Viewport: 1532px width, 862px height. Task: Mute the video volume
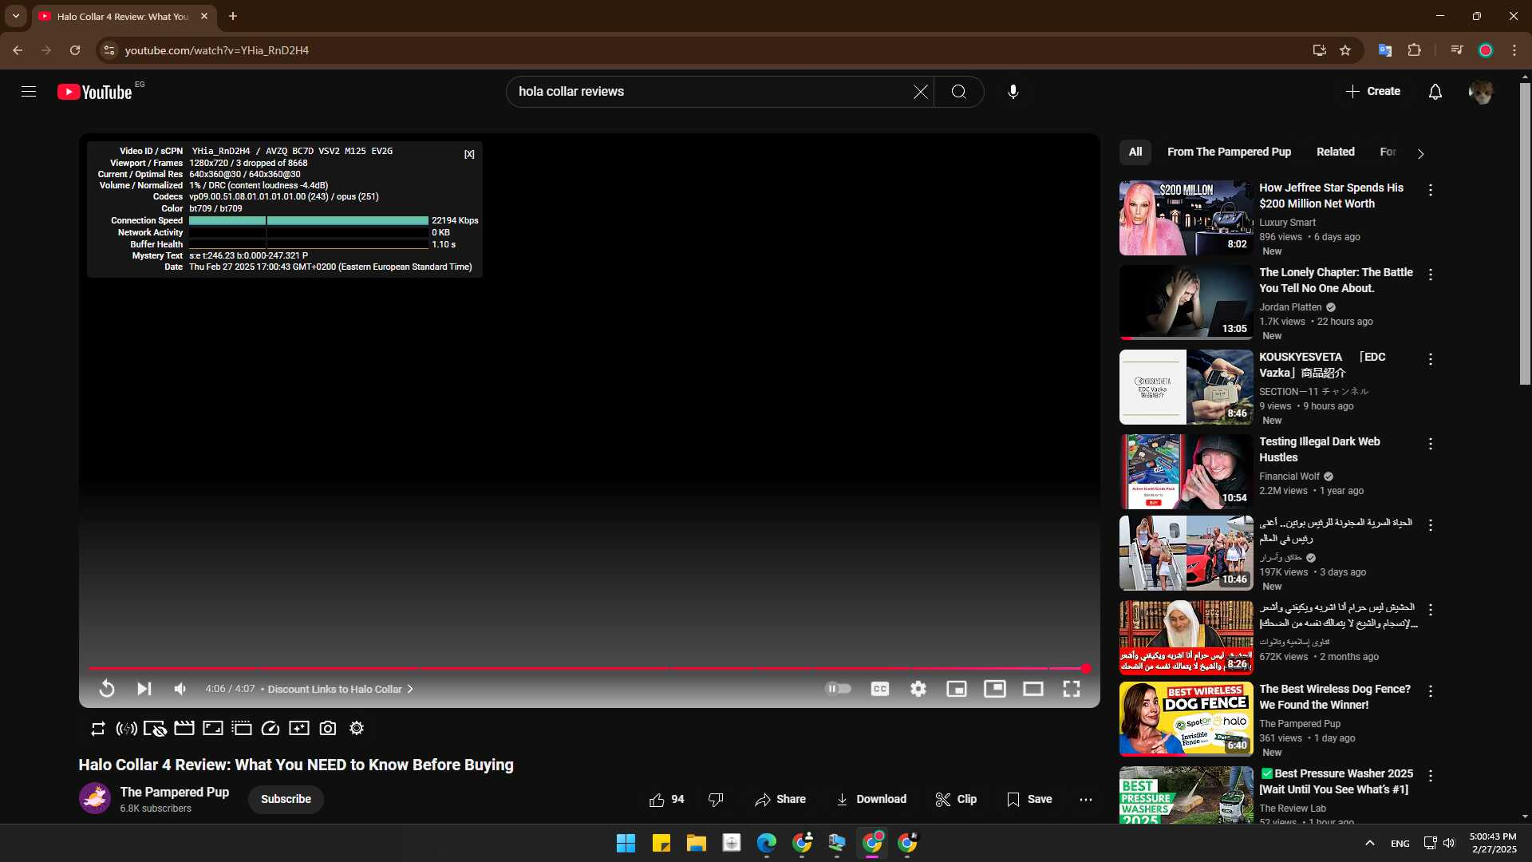point(180,689)
